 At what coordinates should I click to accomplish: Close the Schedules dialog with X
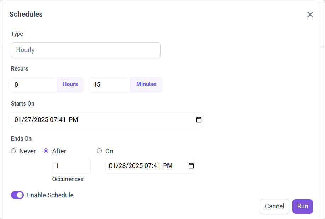tap(310, 15)
